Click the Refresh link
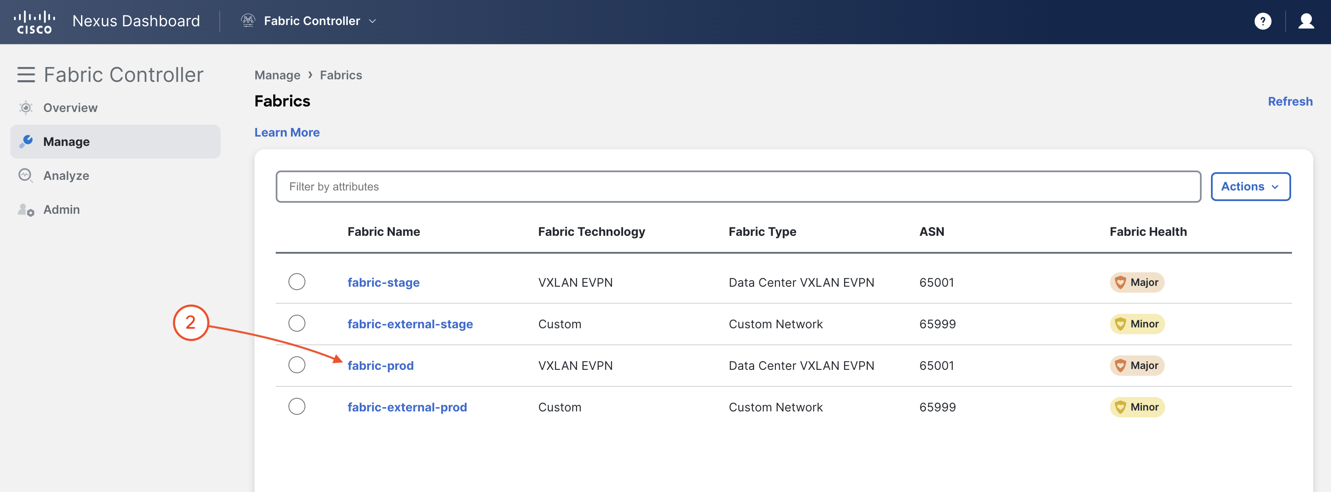This screenshot has width=1331, height=492. [1290, 101]
